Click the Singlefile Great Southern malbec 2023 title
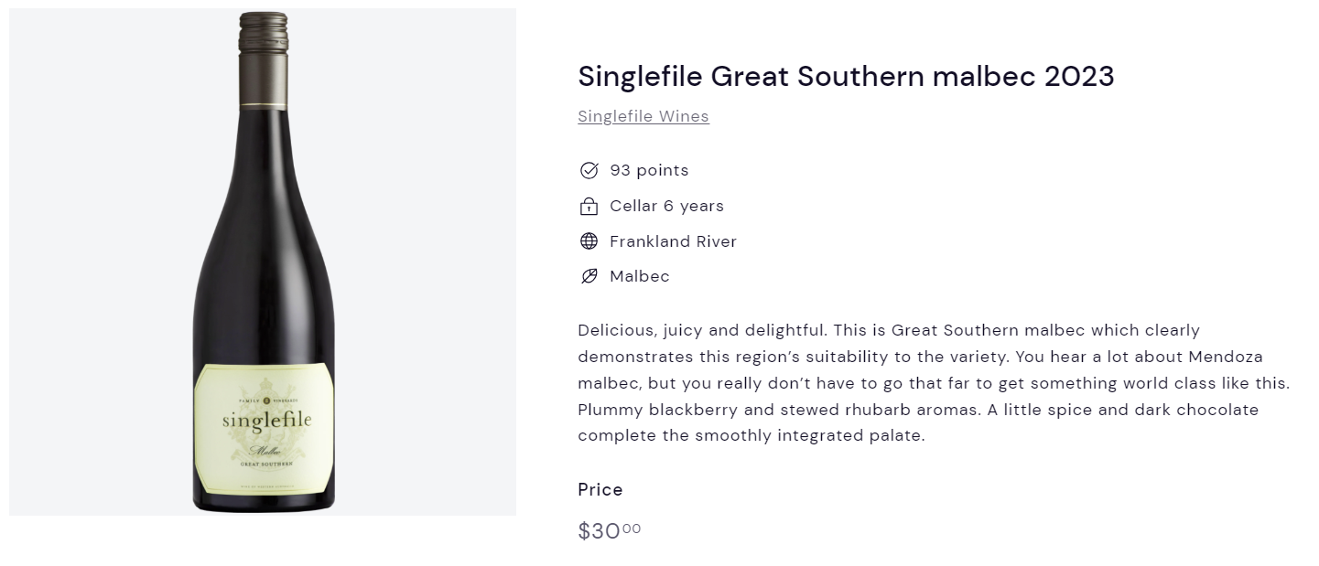The image size is (1319, 566). coord(846,76)
